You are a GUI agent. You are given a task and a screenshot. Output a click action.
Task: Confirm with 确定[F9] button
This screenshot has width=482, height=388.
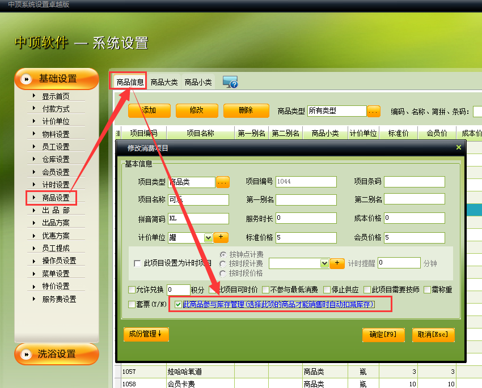click(x=383, y=335)
